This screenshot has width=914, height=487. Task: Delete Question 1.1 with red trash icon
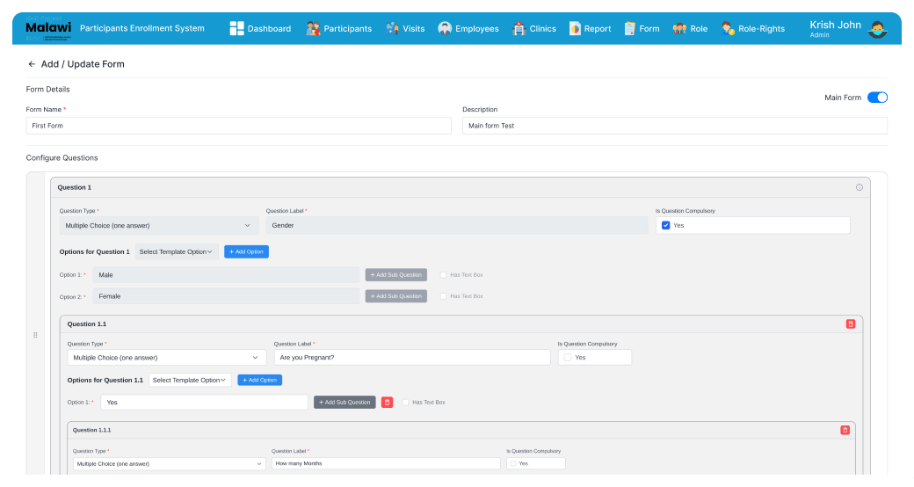pos(851,323)
